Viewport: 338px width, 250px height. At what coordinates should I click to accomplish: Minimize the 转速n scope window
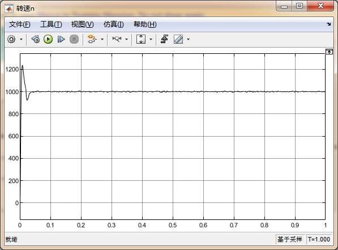[x=284, y=6]
